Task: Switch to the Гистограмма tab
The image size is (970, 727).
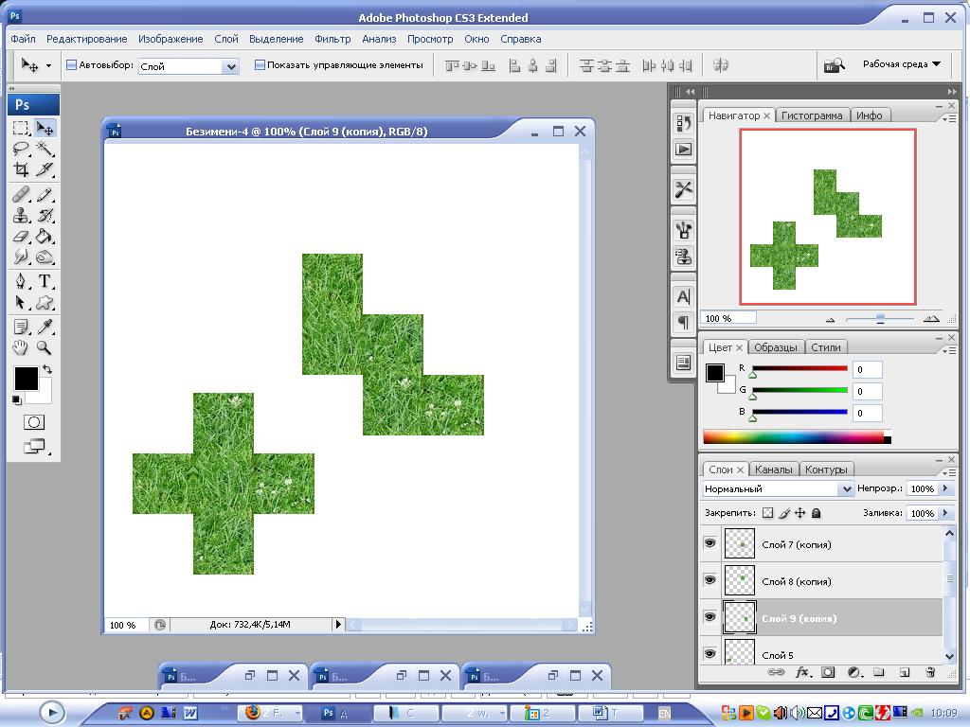Action: 812,115
